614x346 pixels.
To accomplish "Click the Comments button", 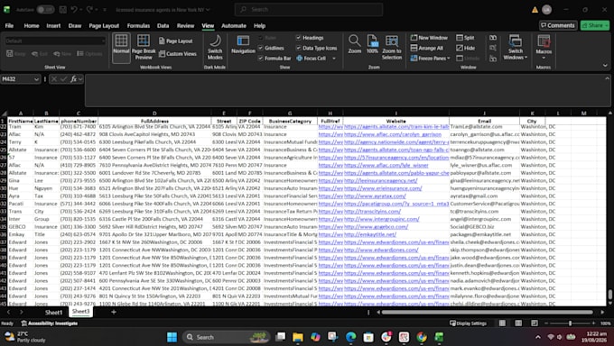I will [x=558, y=25].
